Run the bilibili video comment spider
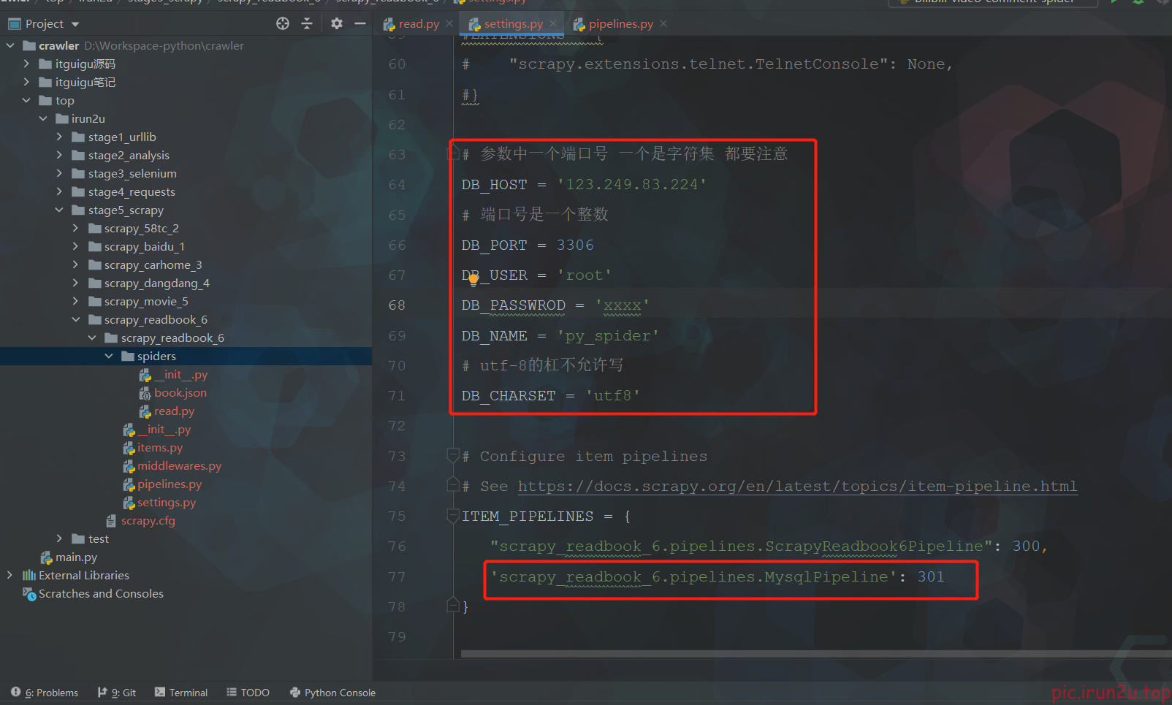The image size is (1172, 705). click(x=1114, y=2)
